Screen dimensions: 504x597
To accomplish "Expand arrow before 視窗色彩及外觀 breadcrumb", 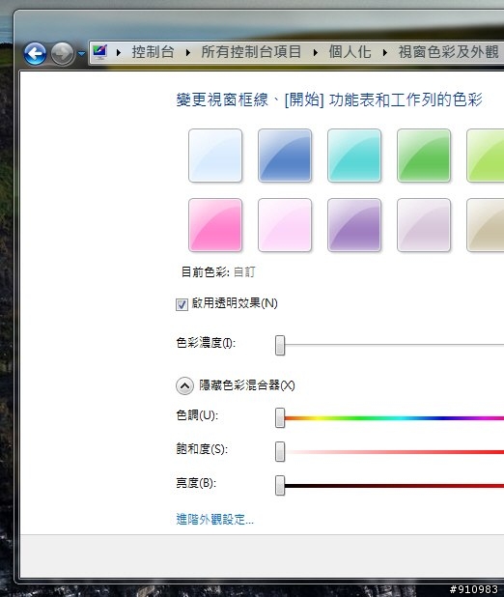I will [385, 52].
